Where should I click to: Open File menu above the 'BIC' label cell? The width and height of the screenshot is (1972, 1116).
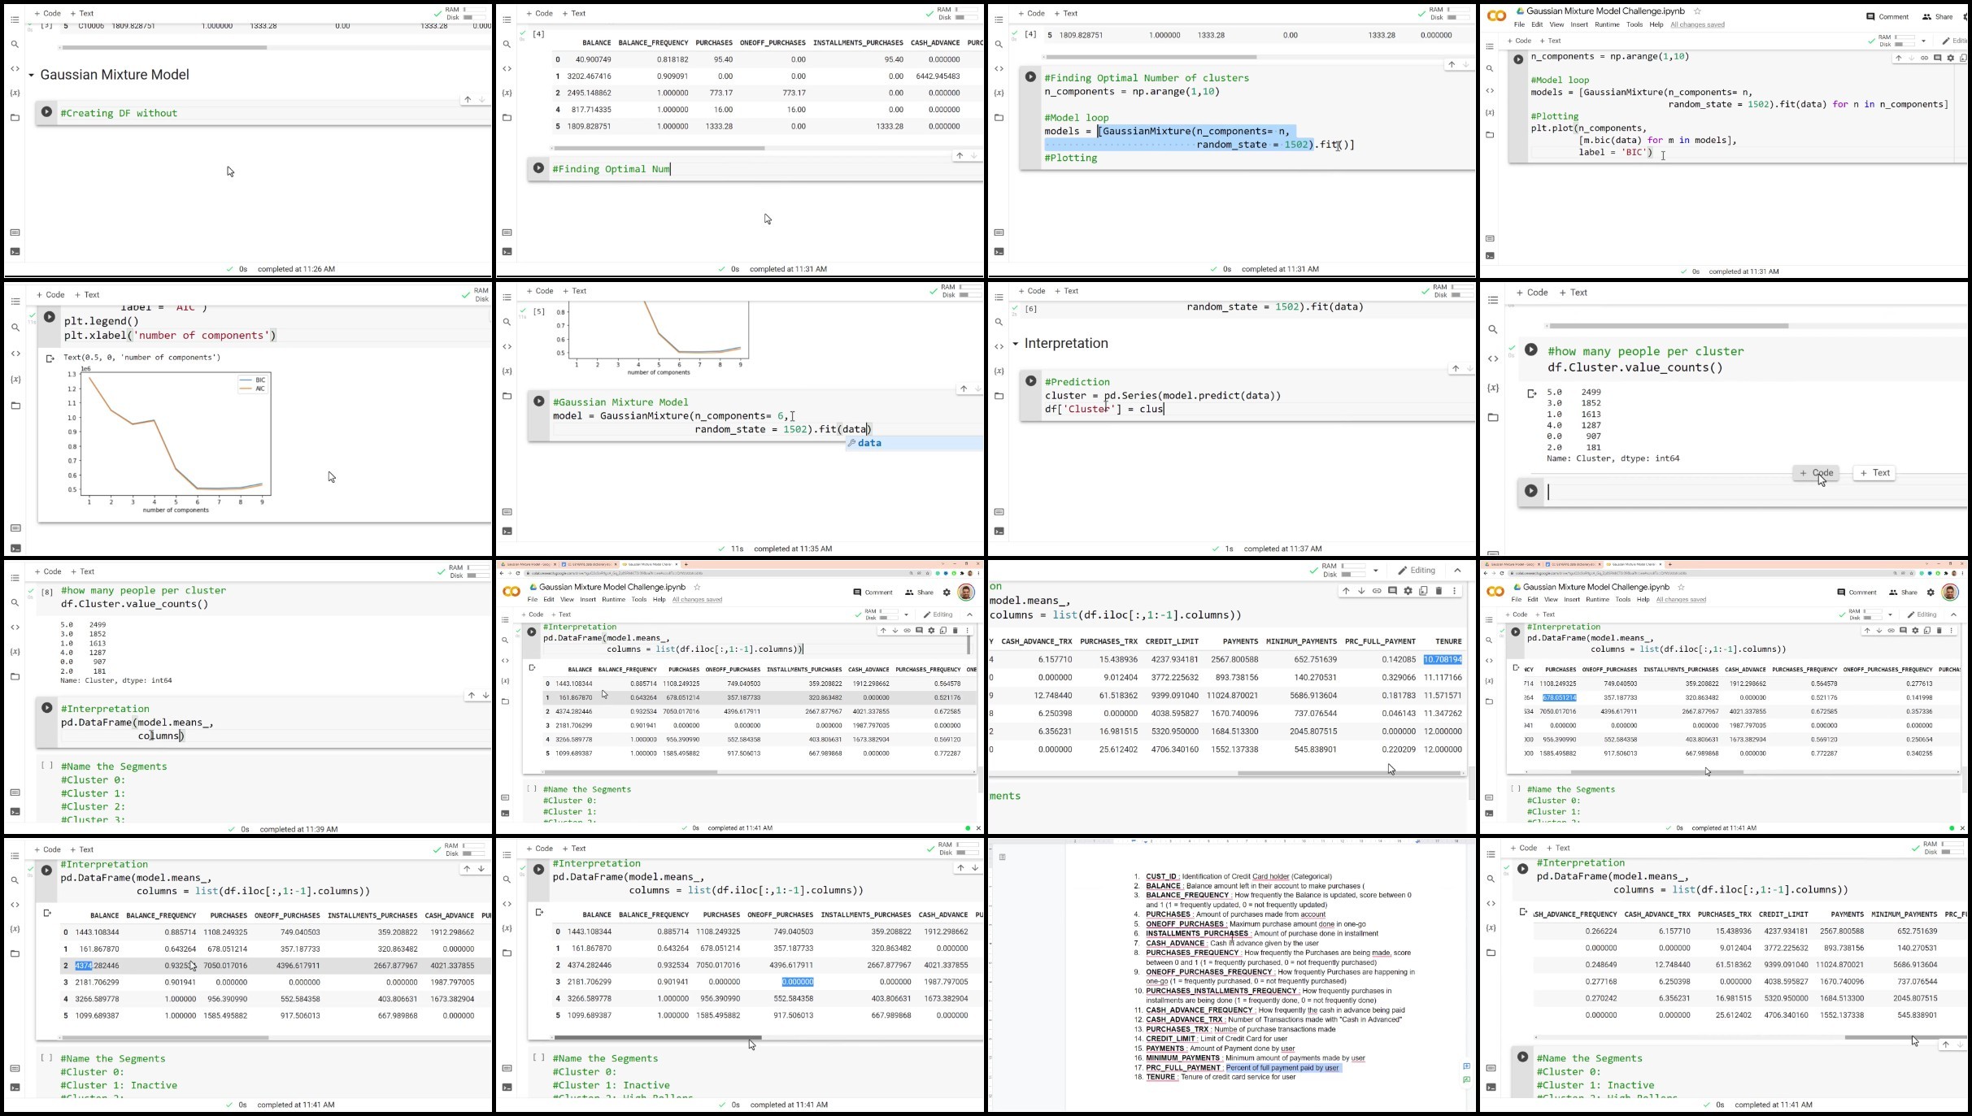pos(1518,24)
